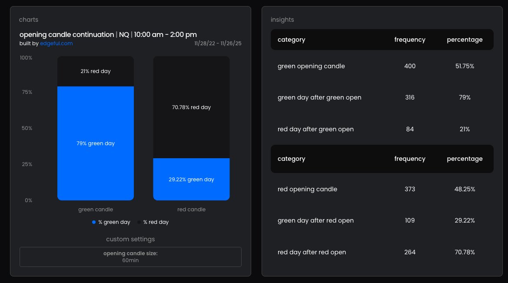
Task: Click the 75% y-axis label
Action: [27, 93]
